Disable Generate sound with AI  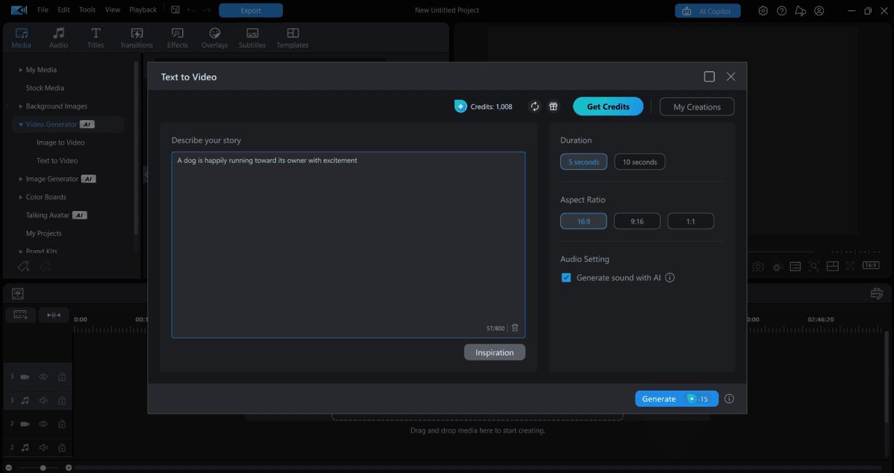click(566, 277)
